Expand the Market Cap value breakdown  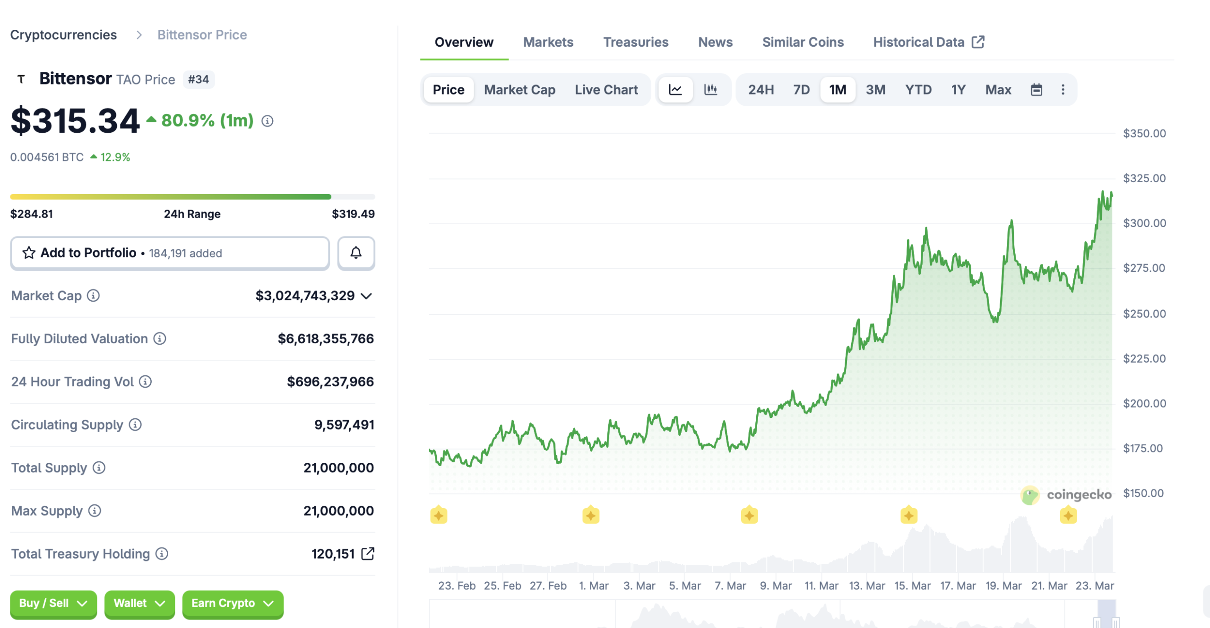click(366, 296)
